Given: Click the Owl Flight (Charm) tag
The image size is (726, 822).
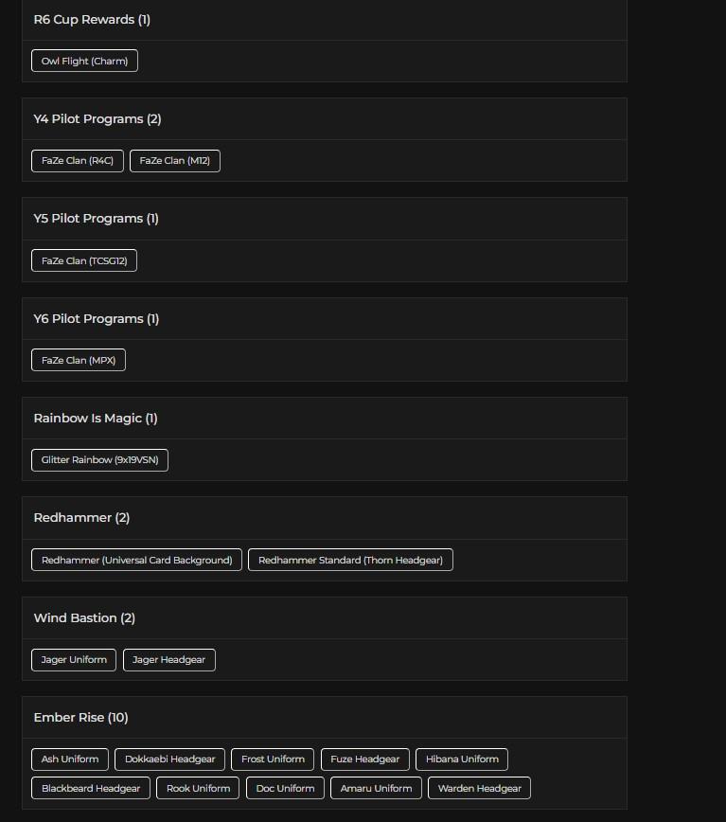Looking at the screenshot, I should [x=84, y=62].
